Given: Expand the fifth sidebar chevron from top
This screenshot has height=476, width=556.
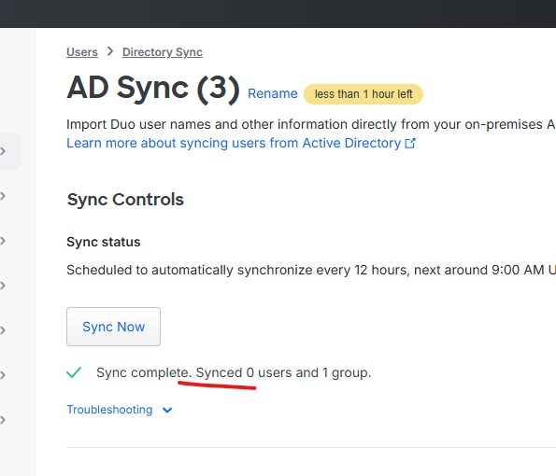Looking at the screenshot, I should [3, 330].
